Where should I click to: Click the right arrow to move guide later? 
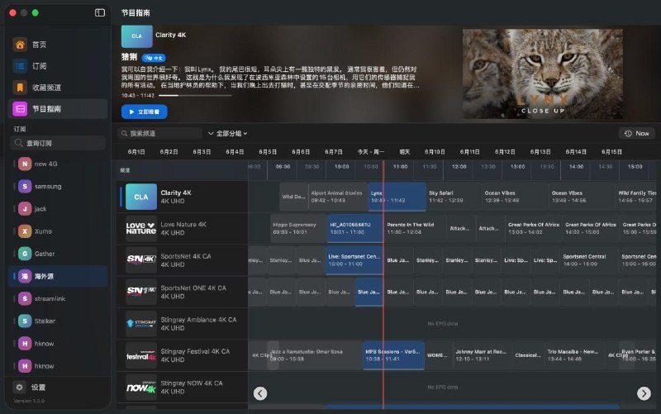(x=644, y=393)
